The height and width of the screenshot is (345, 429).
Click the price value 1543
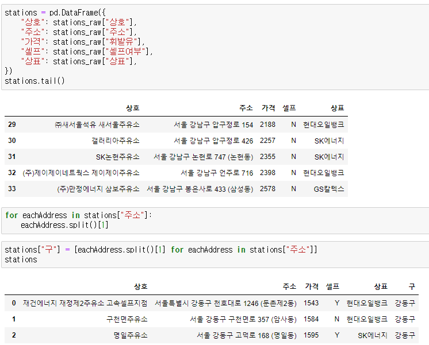[311, 303]
